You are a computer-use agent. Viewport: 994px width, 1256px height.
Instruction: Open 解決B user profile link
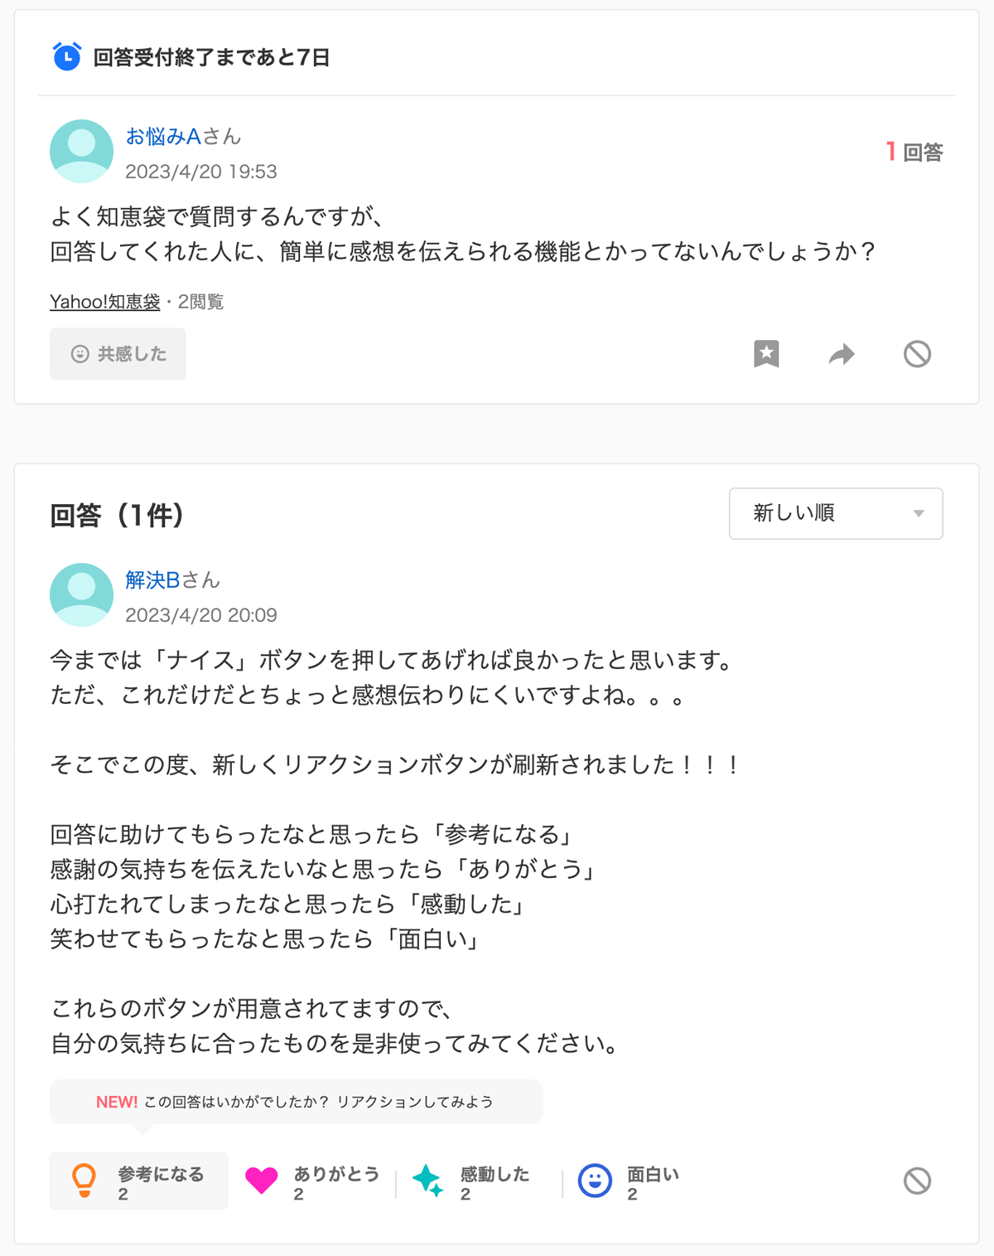(x=152, y=580)
